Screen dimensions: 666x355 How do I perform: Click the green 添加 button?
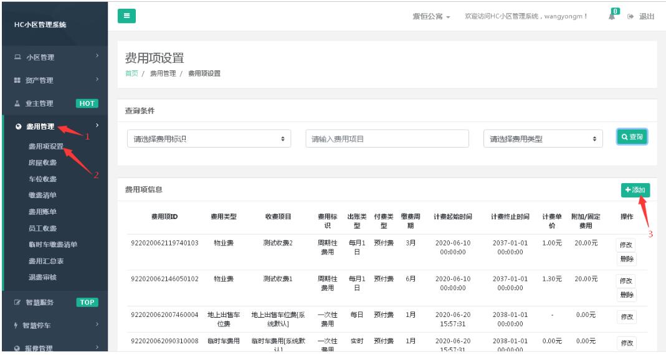tap(635, 189)
